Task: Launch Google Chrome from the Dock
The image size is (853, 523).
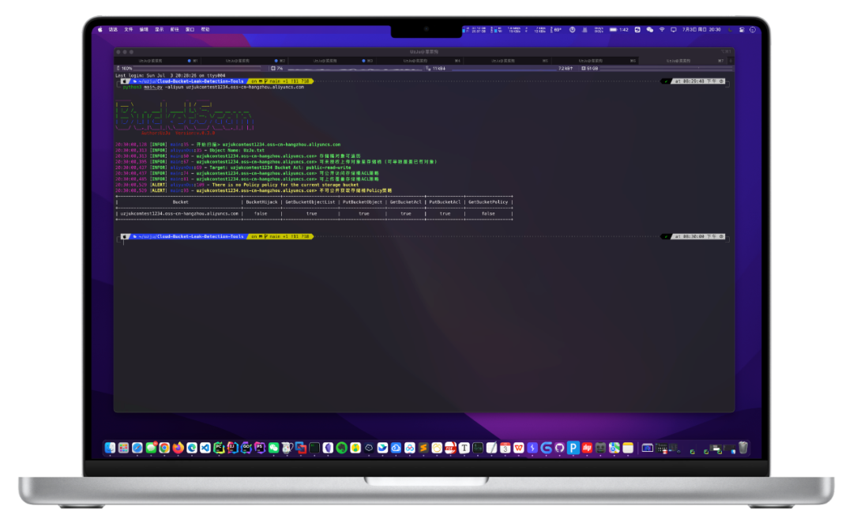Action: 164,448
